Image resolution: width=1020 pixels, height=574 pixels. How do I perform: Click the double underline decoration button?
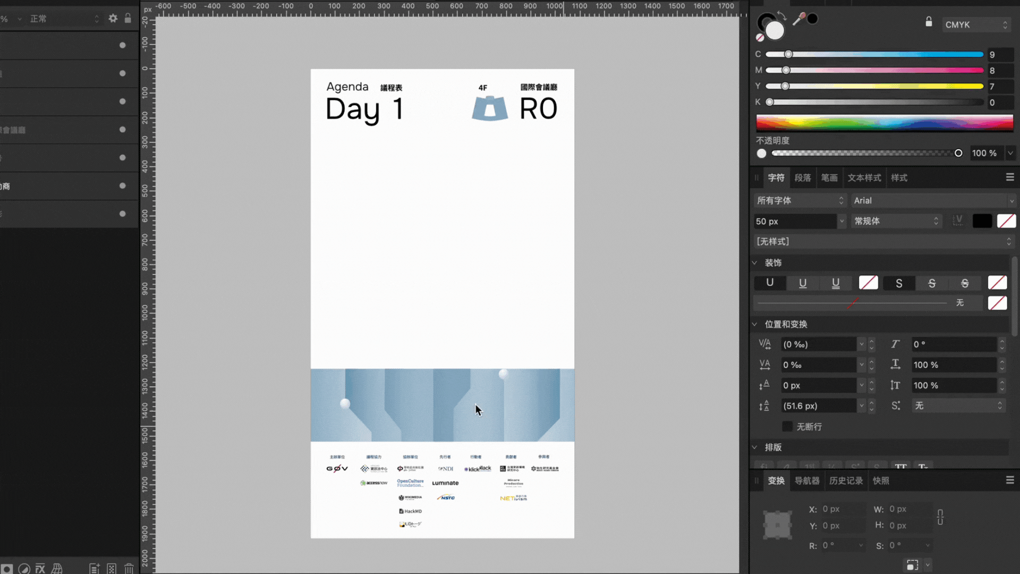pyautogui.click(x=835, y=283)
